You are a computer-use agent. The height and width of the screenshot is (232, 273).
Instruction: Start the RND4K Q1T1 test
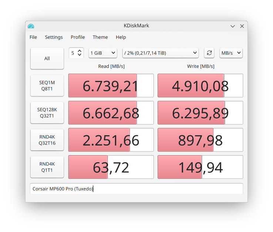point(47,167)
